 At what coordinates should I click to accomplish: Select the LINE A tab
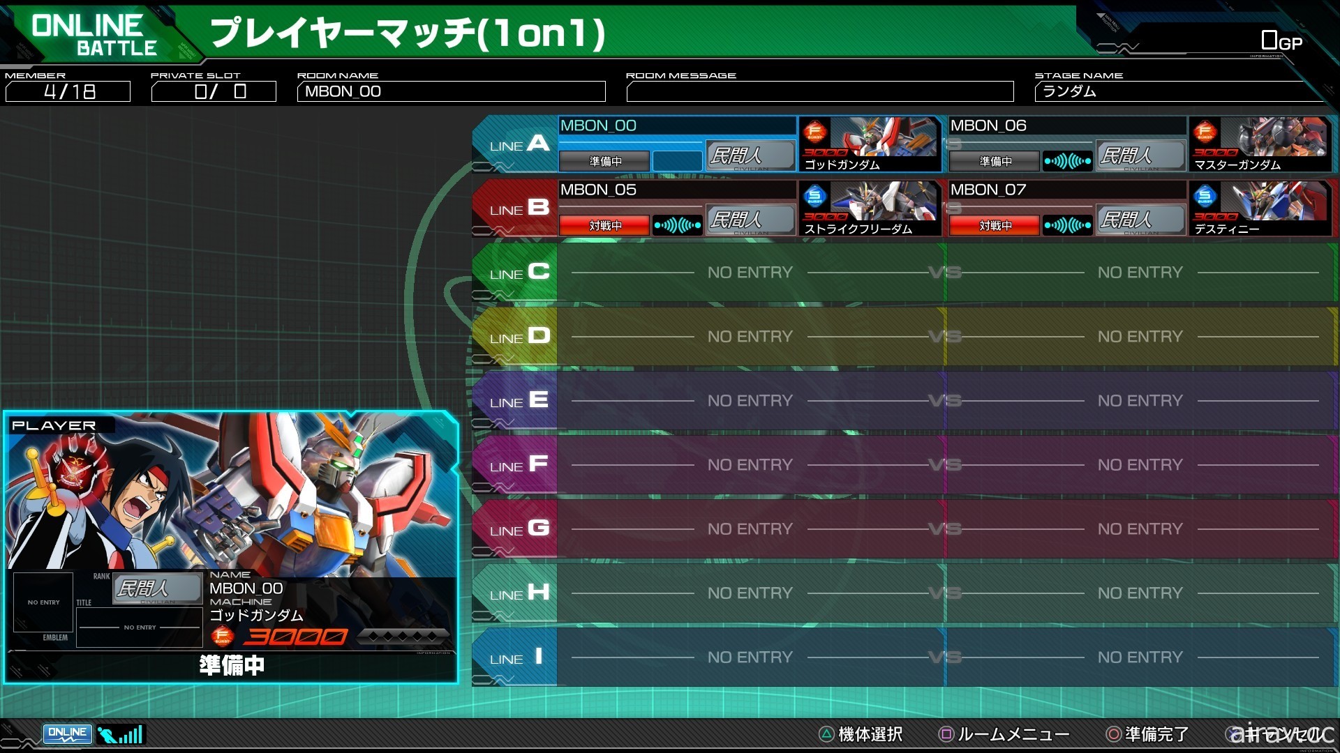point(516,144)
